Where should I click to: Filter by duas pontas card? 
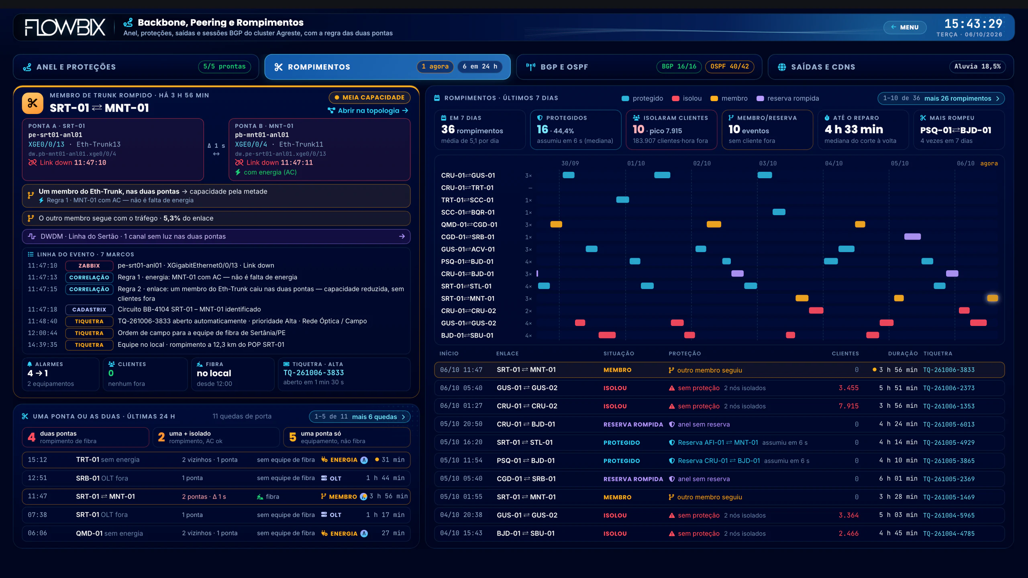[86, 437]
